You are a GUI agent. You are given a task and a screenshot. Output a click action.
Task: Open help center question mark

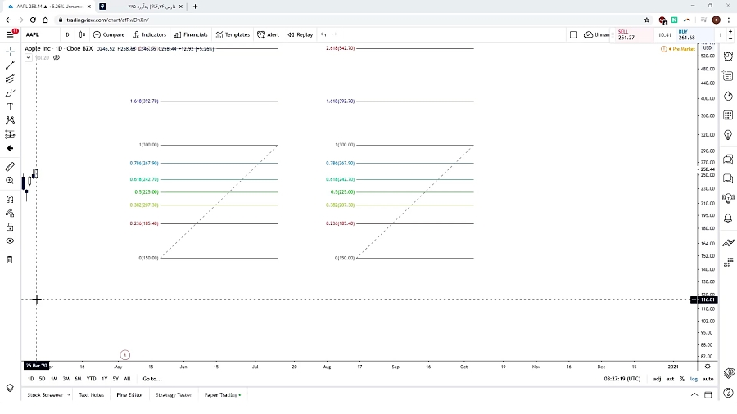(728, 393)
